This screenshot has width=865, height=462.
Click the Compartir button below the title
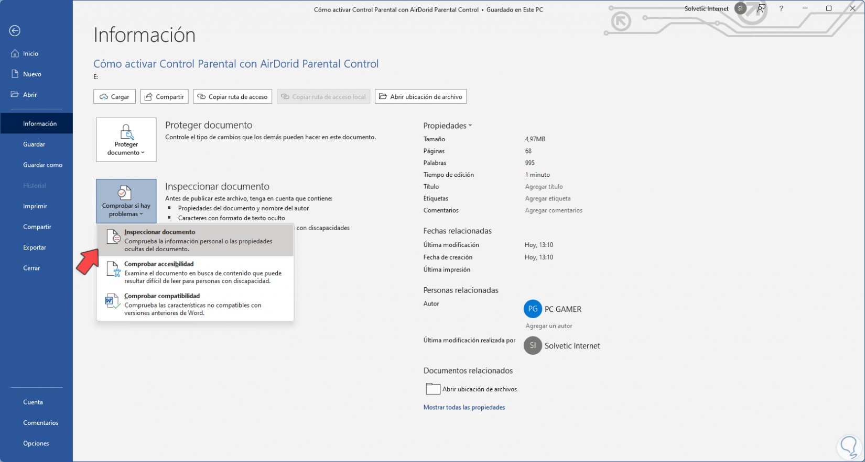pos(165,97)
